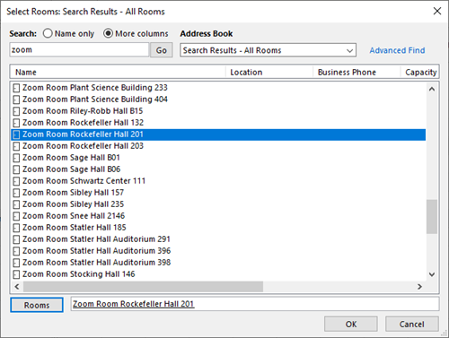Select 'Zoom Room Statler Hall Auditorium 398'
Screen dimensions: 449x338
click(96, 263)
